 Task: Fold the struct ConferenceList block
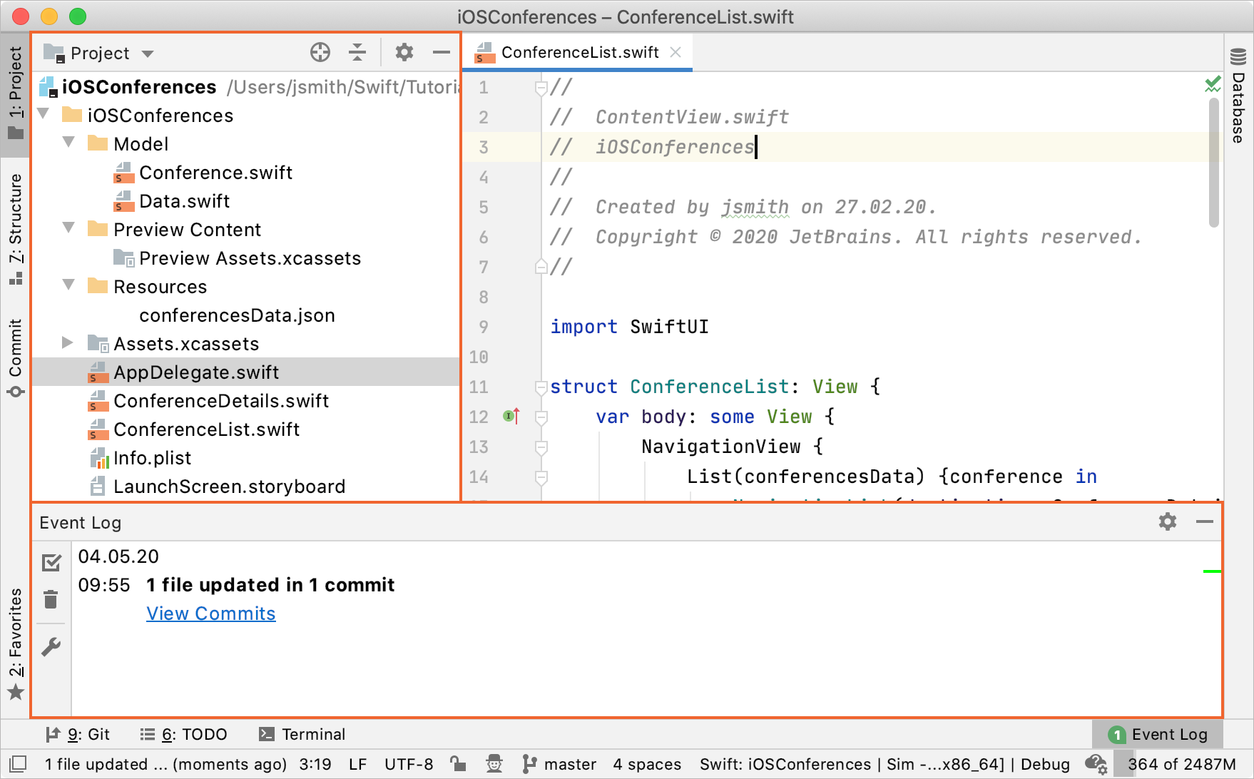pos(541,387)
